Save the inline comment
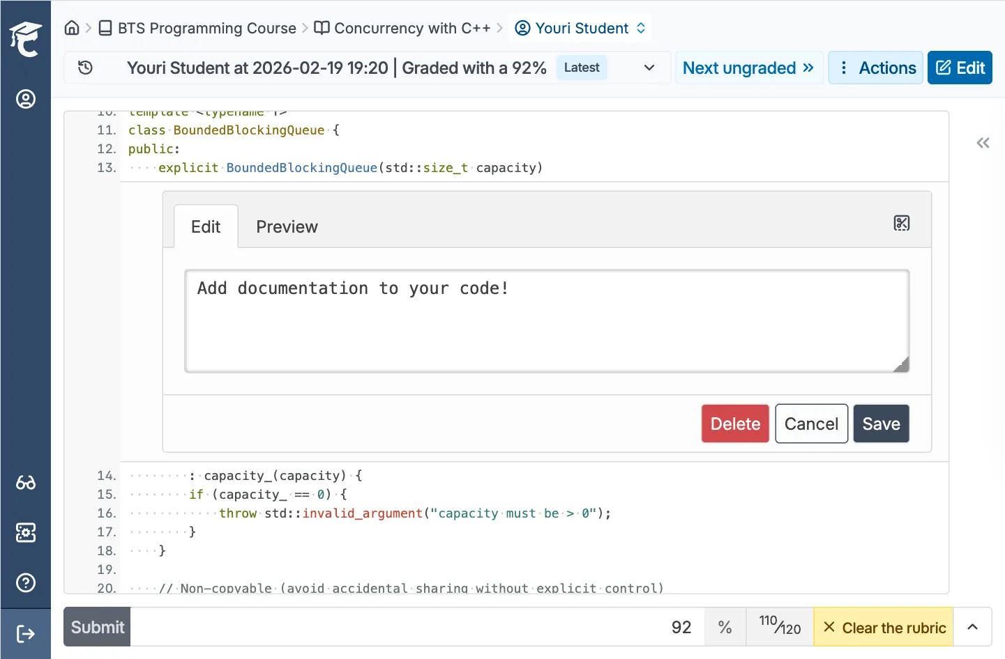1005x659 pixels. 881,424
